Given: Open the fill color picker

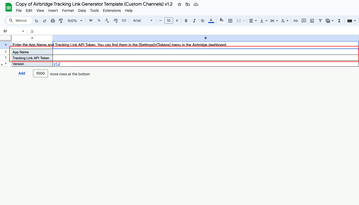Looking at the screenshot, I should 222,20.
